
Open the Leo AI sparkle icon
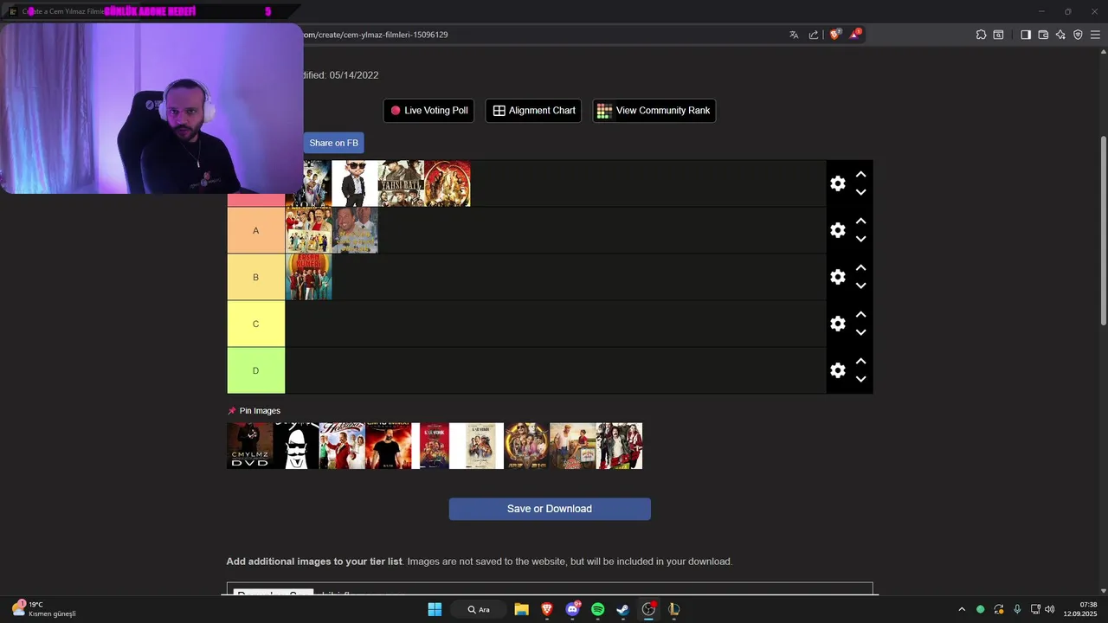1060,35
